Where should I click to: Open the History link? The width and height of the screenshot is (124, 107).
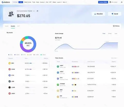pyautogui.click(x=116, y=26)
